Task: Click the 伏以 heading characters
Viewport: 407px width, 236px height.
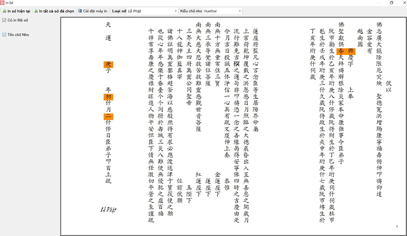Action: pos(388,87)
